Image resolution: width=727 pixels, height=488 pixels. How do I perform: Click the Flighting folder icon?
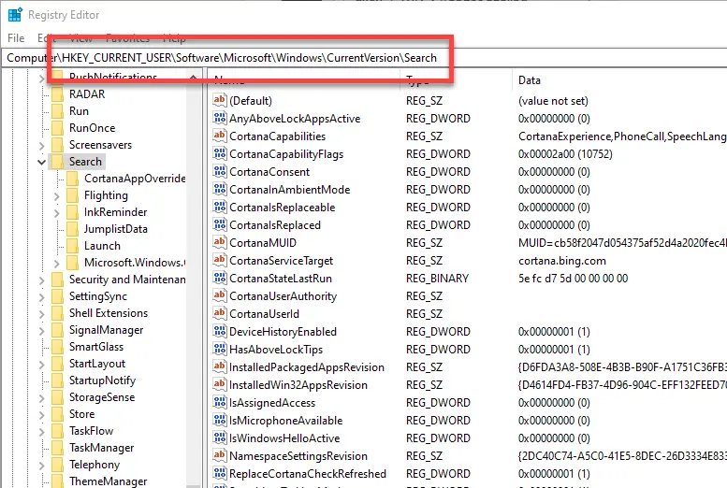[x=72, y=195]
